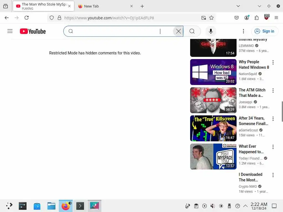Open The True Killscreen thumbnail
The image size is (283, 212).
[213, 128]
